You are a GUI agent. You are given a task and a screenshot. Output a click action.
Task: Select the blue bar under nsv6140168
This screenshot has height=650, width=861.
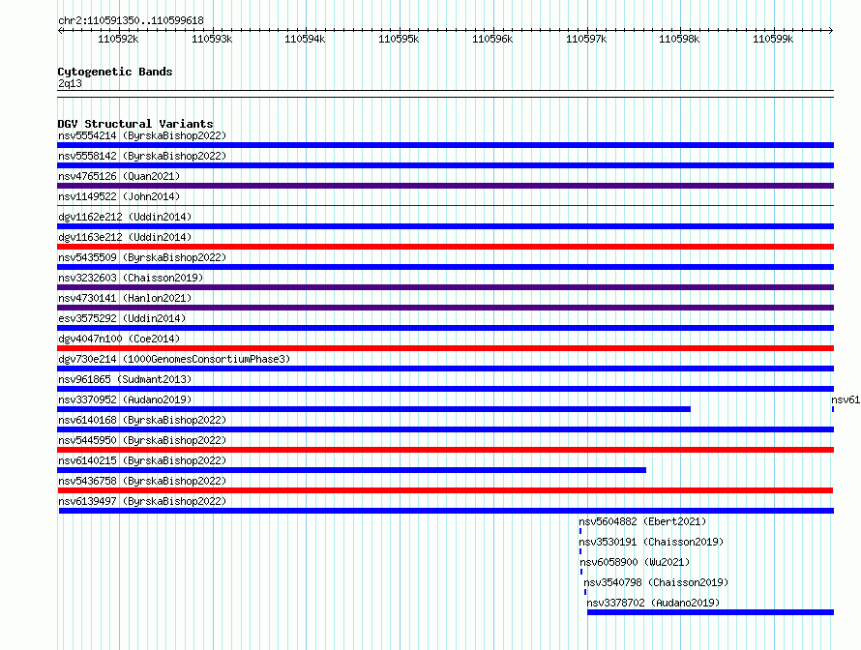445,429
